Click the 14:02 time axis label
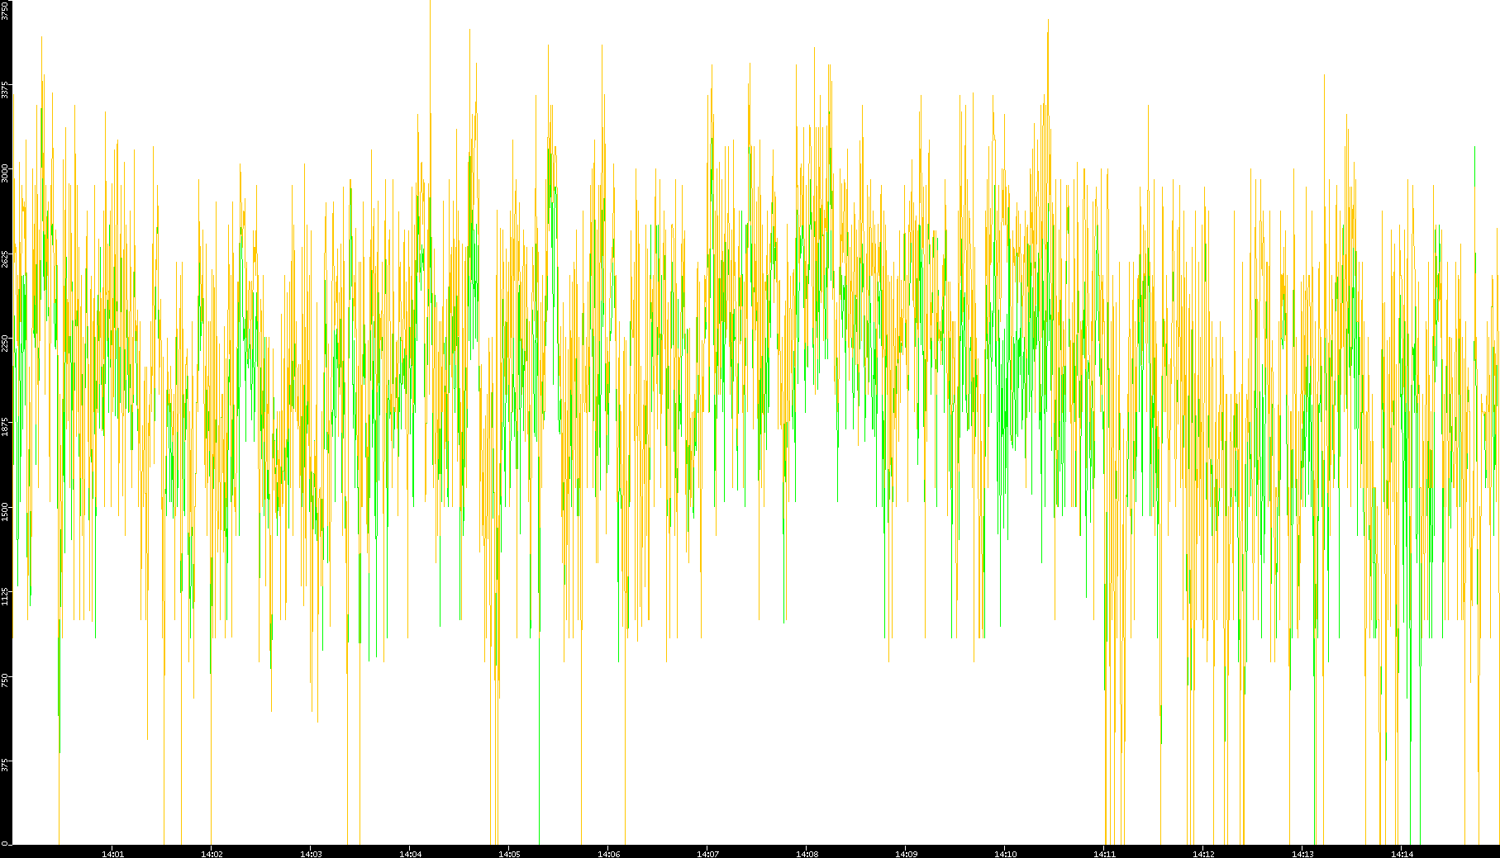The width and height of the screenshot is (1500, 858). [212, 854]
